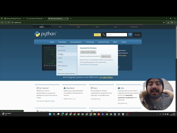Open the cold weather widget
Image resolution: width=177 pixels, height=133 pixels.
click(7, 114)
